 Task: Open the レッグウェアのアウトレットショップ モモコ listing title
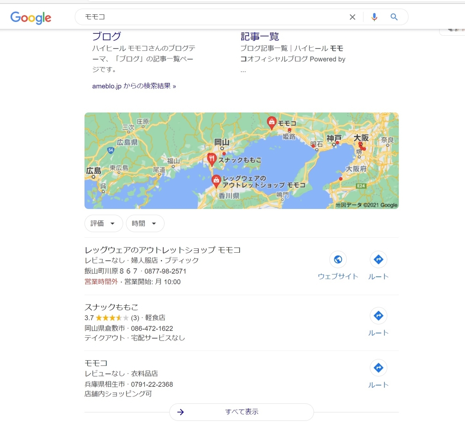(x=162, y=250)
